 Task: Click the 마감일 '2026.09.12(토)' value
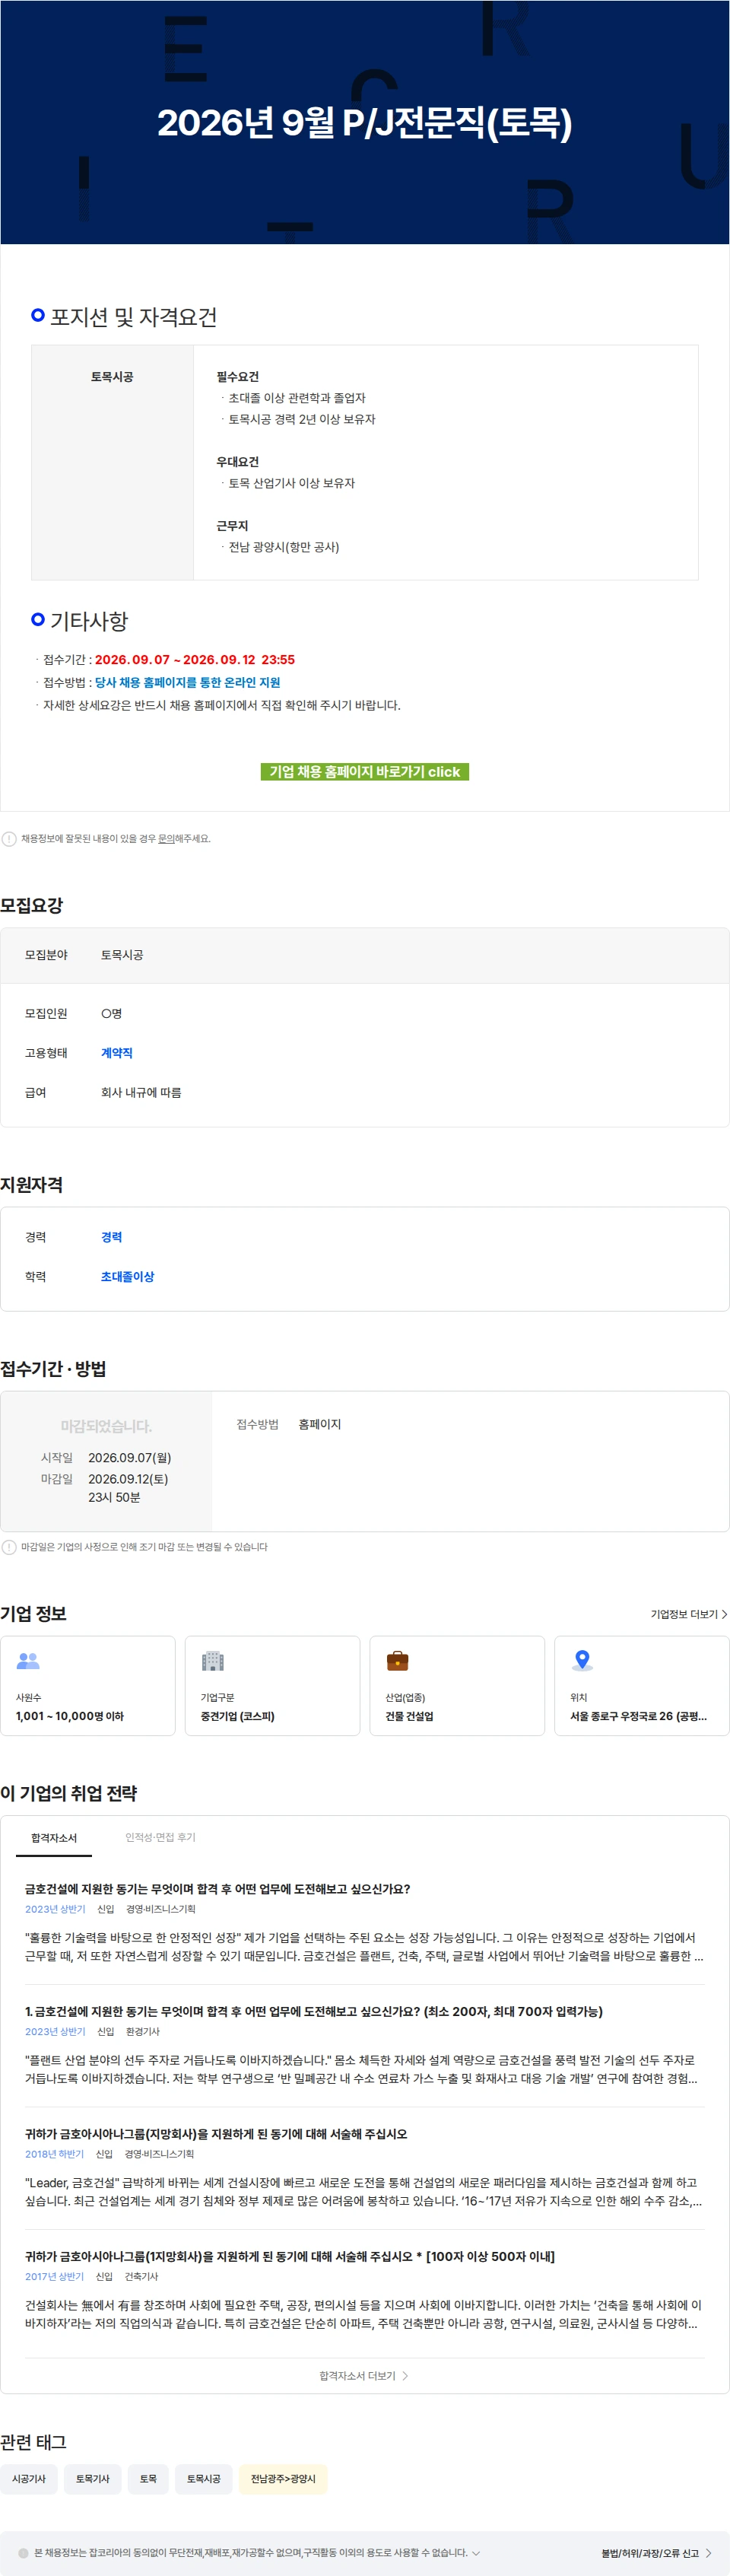[128, 1479]
